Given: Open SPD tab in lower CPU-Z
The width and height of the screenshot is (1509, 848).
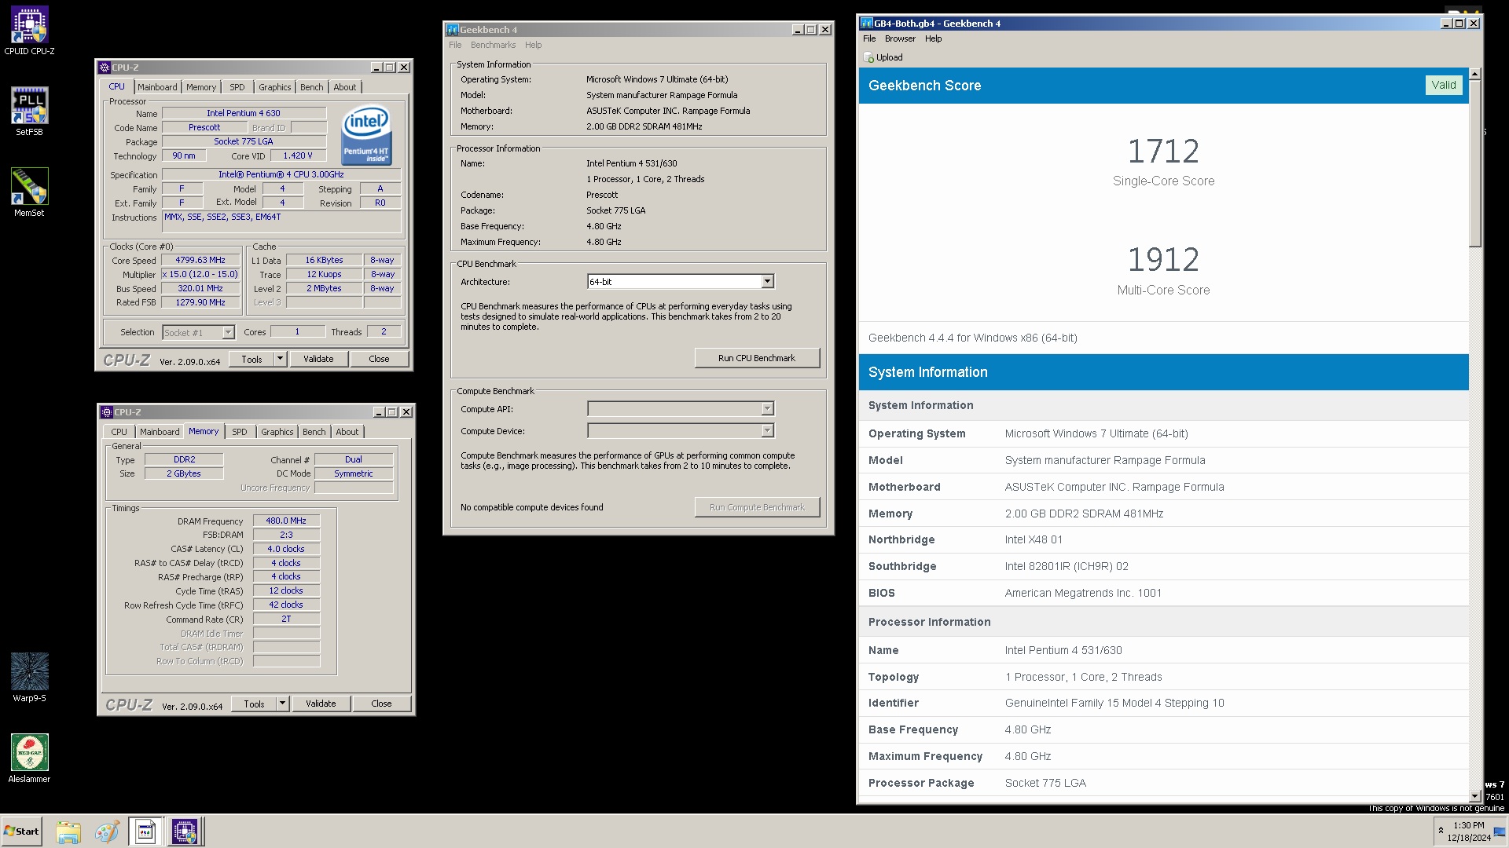Looking at the screenshot, I should (240, 432).
